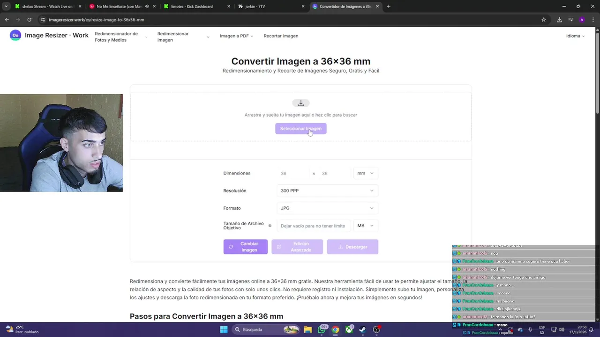Viewport: 600px width, 337px height.
Task: Mute the No Me Enseñaste tab audio icon
Action: click(x=147, y=7)
